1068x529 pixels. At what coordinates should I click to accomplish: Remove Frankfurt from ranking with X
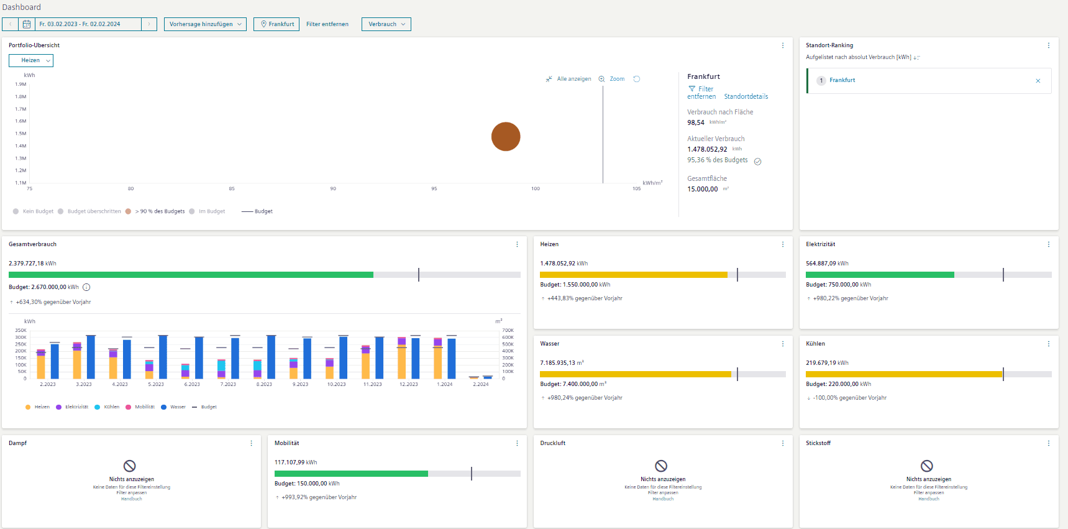(1038, 81)
